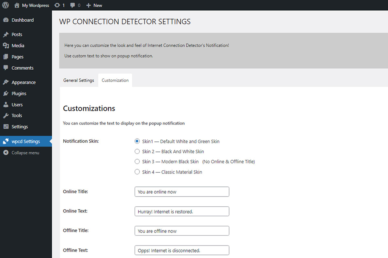
Task: Click the Dashboard gauge icon
Action: (6, 20)
